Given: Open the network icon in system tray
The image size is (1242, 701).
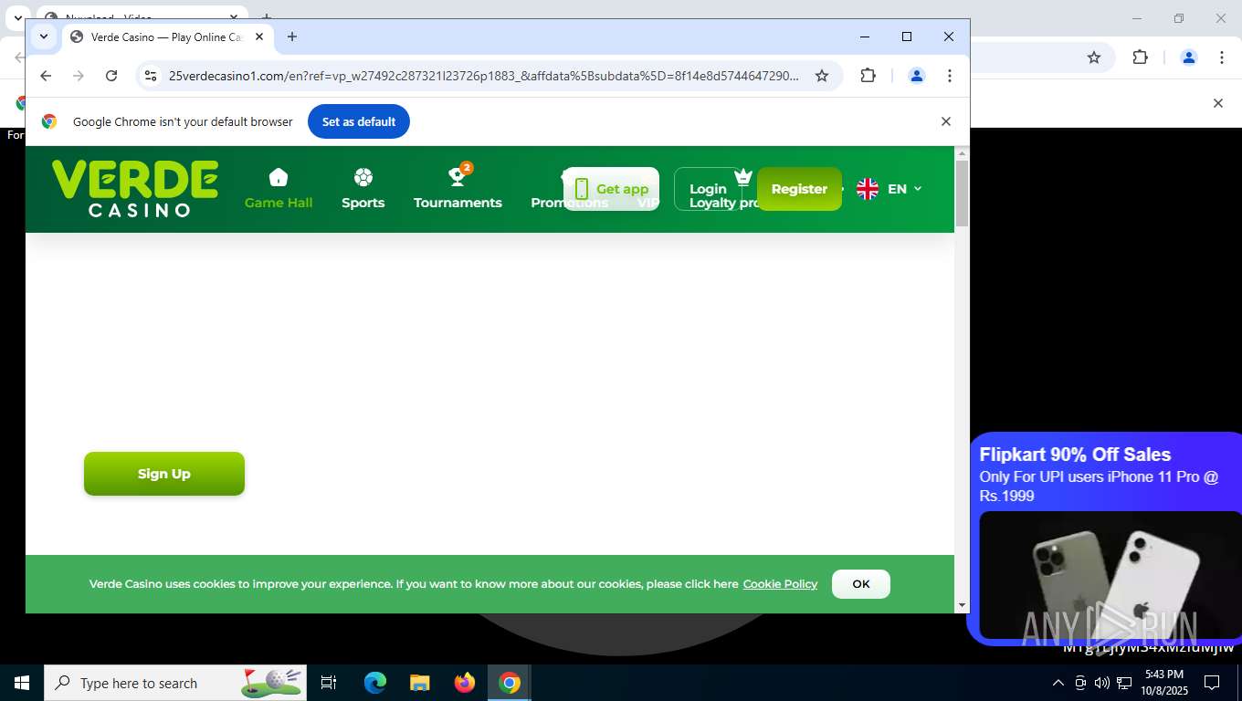Looking at the screenshot, I should [x=1124, y=683].
